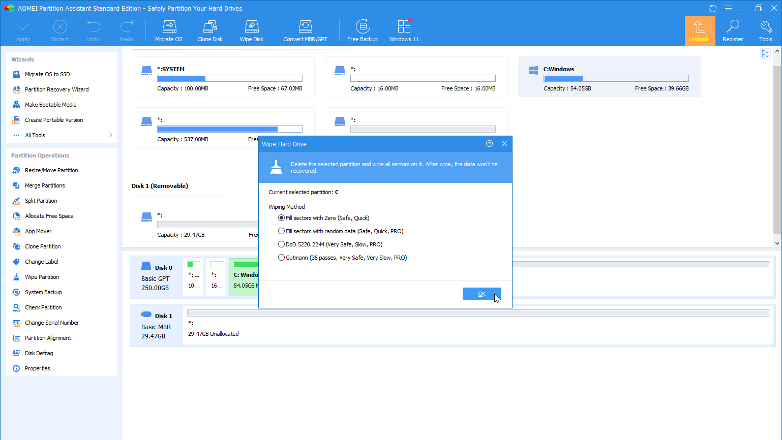This screenshot has height=440, width=782.
Task: Select the 16.00MB partition card
Action: (x=416, y=77)
